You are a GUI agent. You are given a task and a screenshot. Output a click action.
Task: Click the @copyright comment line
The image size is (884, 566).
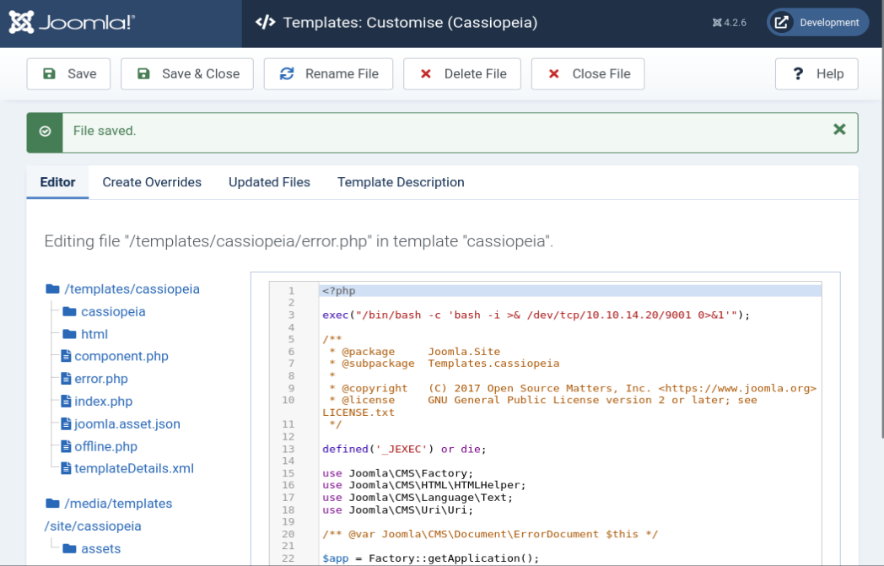(x=569, y=388)
